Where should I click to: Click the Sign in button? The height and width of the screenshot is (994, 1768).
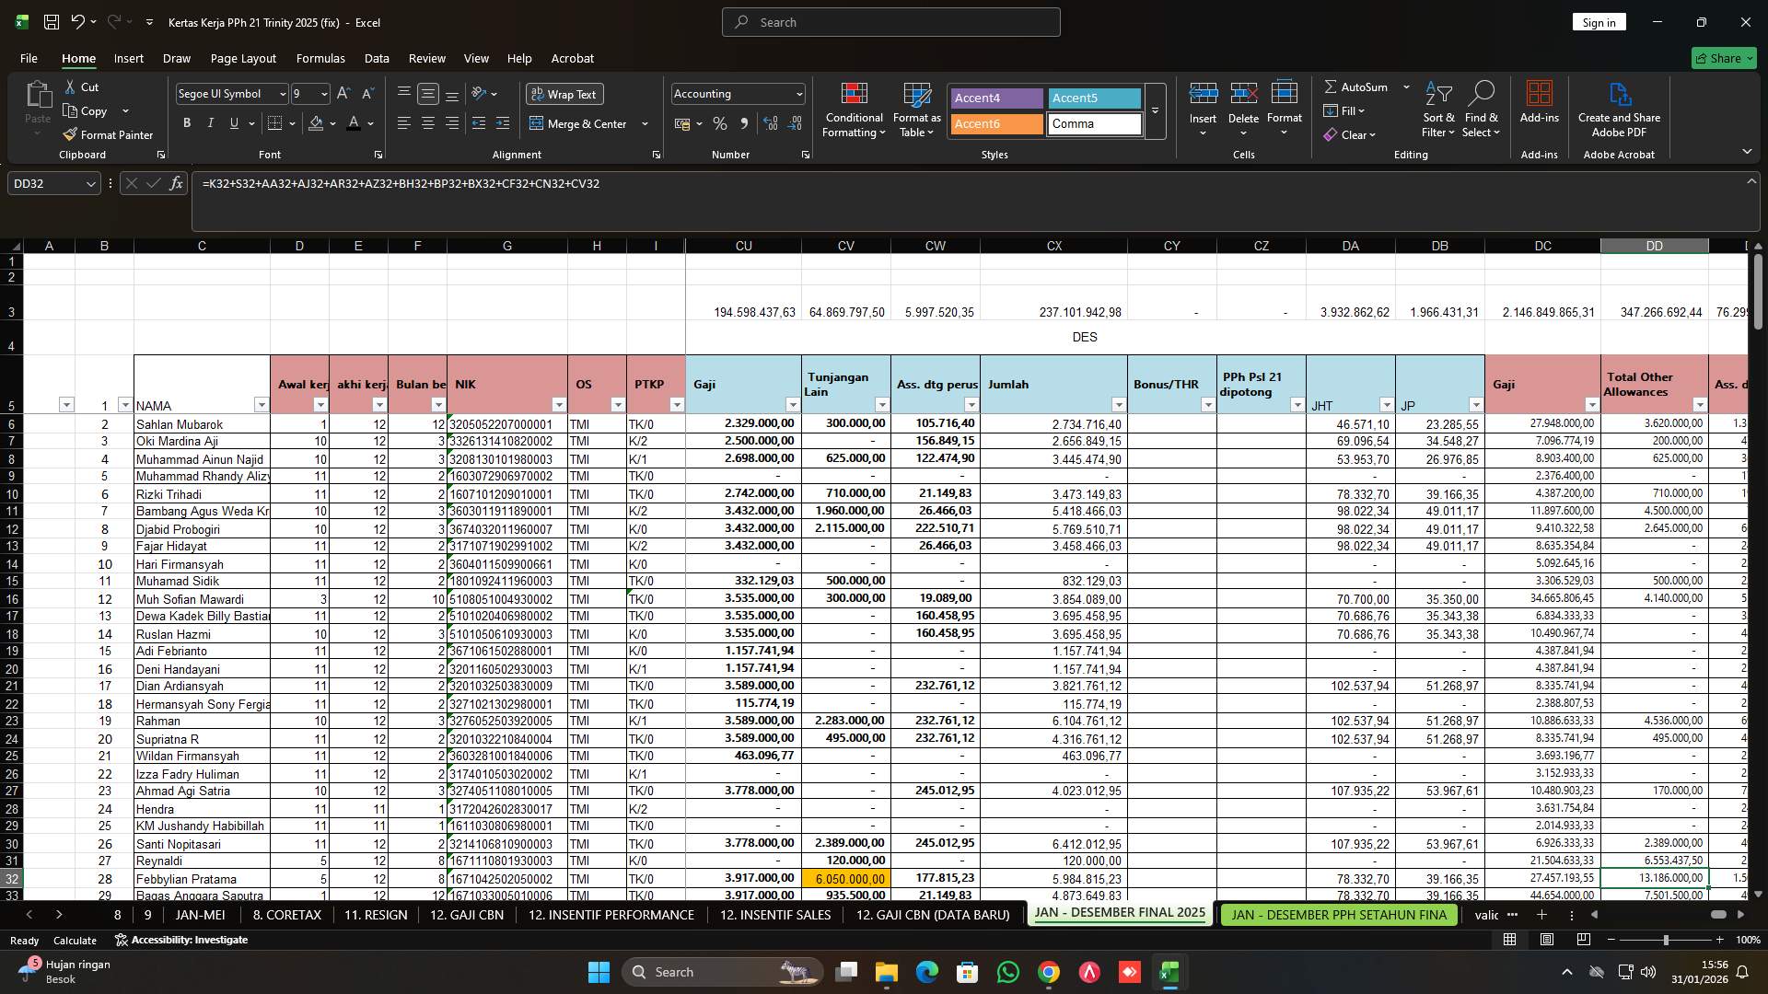pyautogui.click(x=1599, y=21)
